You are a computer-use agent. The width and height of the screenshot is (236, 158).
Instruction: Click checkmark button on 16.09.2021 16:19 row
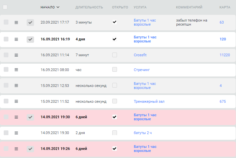click(30, 39)
